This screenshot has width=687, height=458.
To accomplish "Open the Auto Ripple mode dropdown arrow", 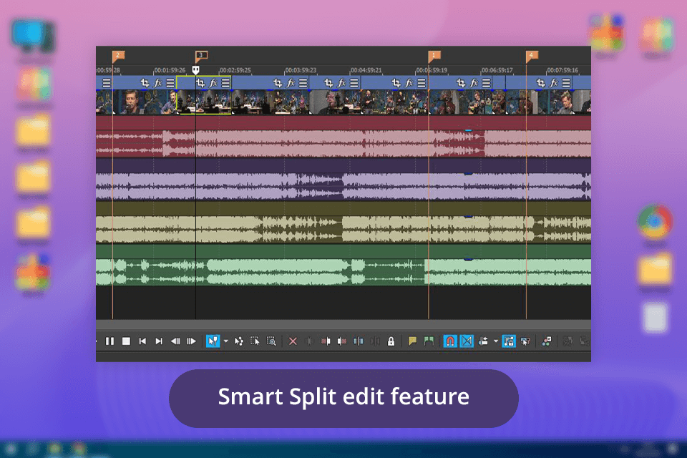I will (x=495, y=341).
